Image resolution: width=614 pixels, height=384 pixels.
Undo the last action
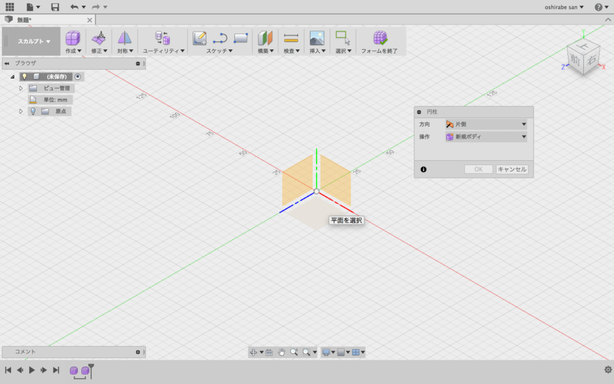point(74,7)
